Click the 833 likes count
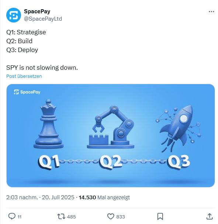Viewport: 218px width, 224px height. 121,217
